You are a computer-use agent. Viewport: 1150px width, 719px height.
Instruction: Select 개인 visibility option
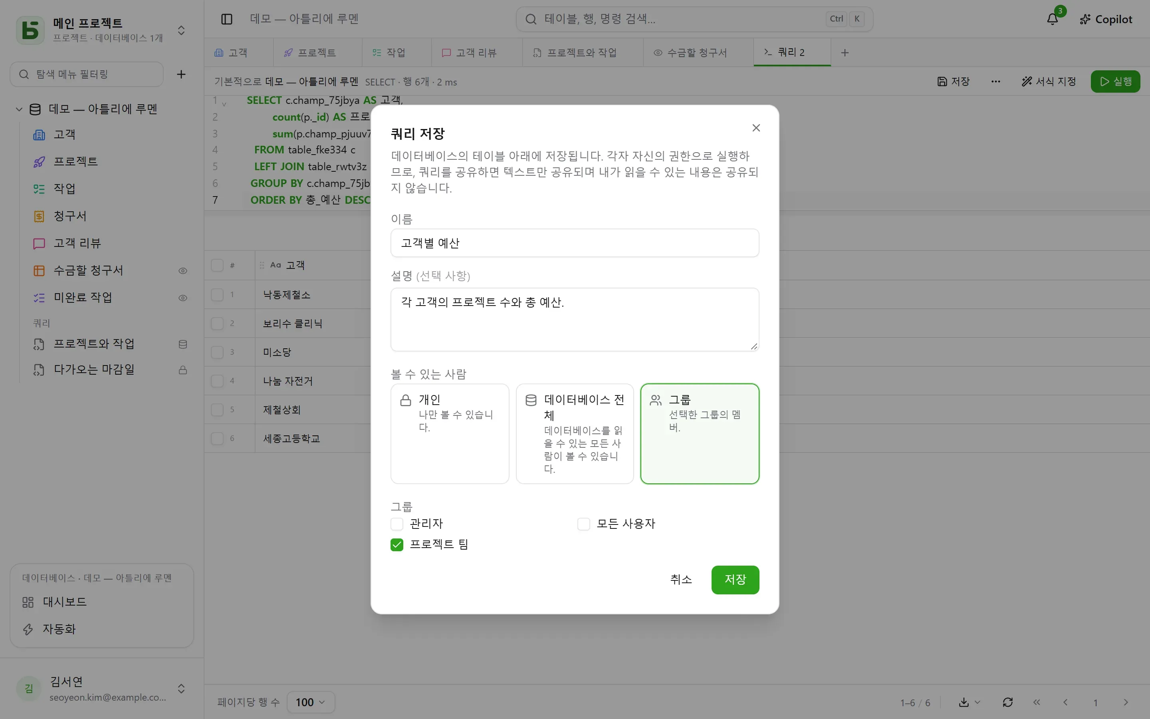point(450,434)
